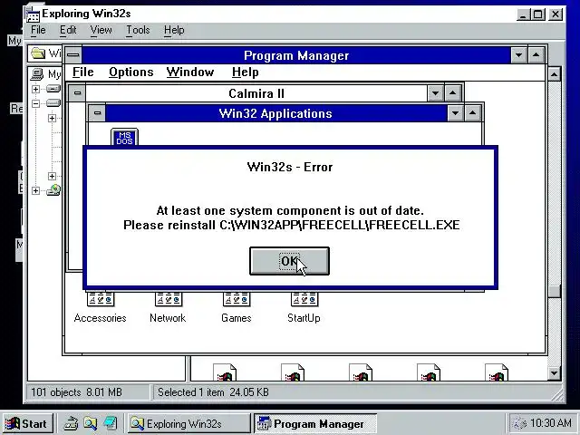The image size is (580, 435).
Task: Click the Win32 Applications title bar
Action: [x=275, y=113]
